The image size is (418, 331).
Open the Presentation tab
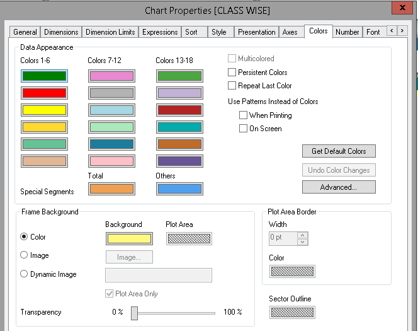point(256,32)
